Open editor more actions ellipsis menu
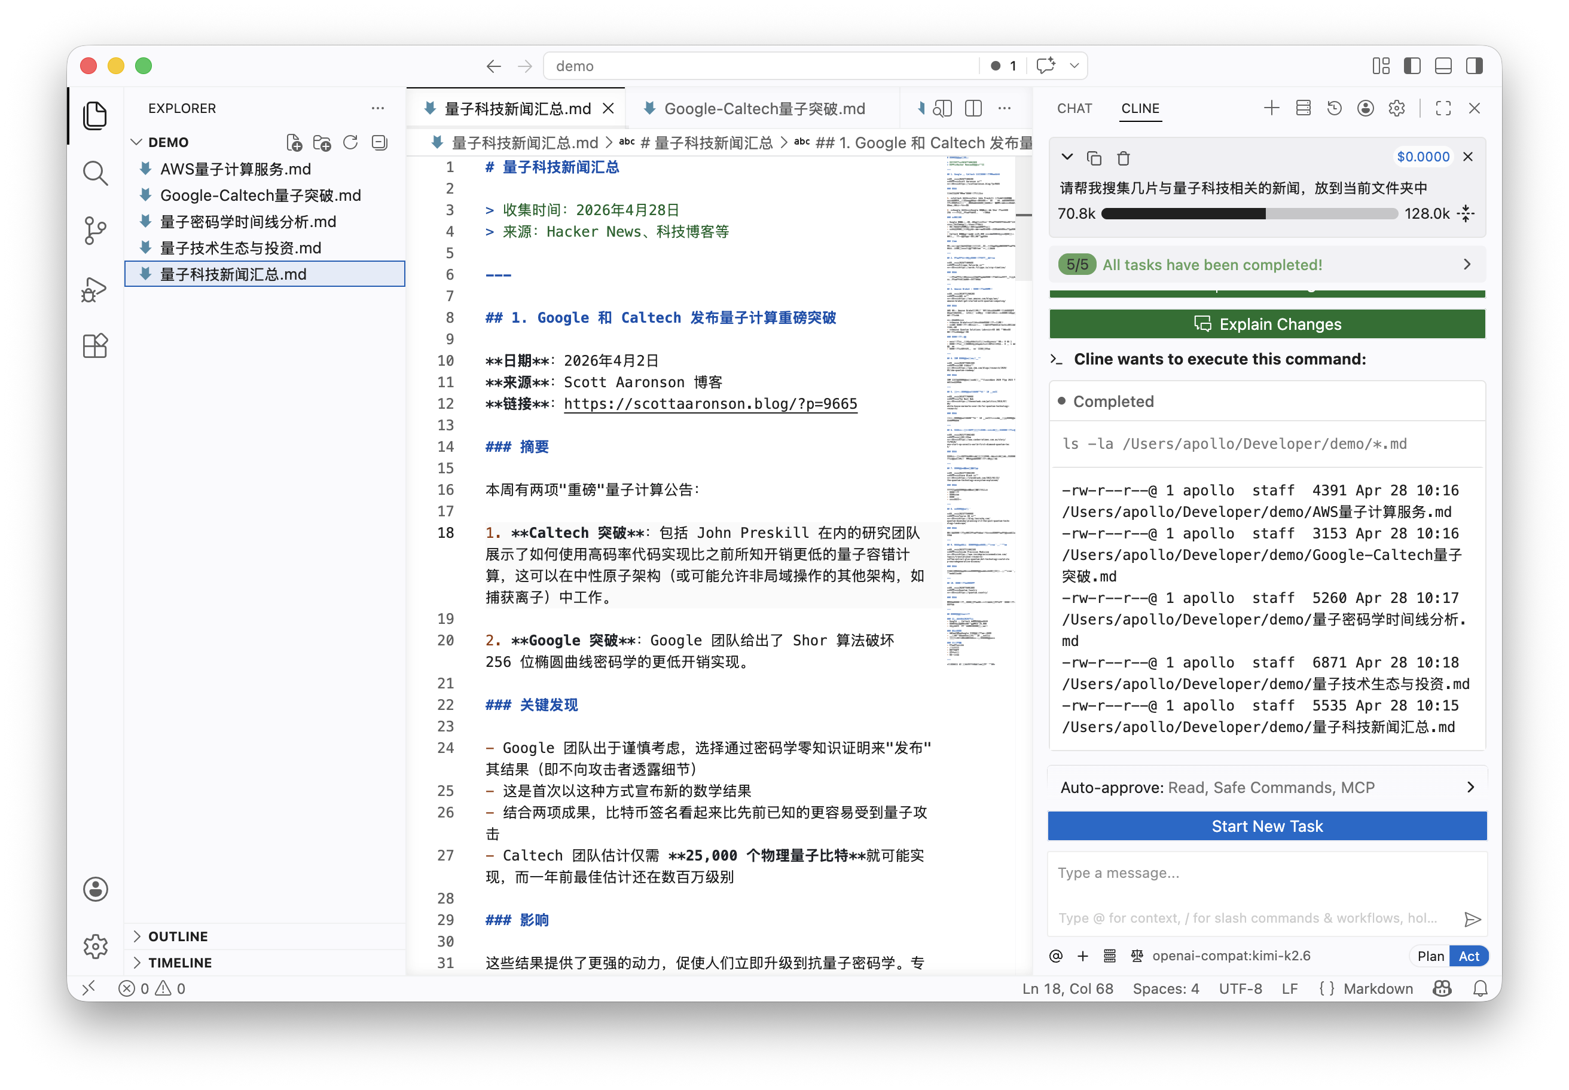The width and height of the screenshot is (1569, 1090). point(1004,108)
